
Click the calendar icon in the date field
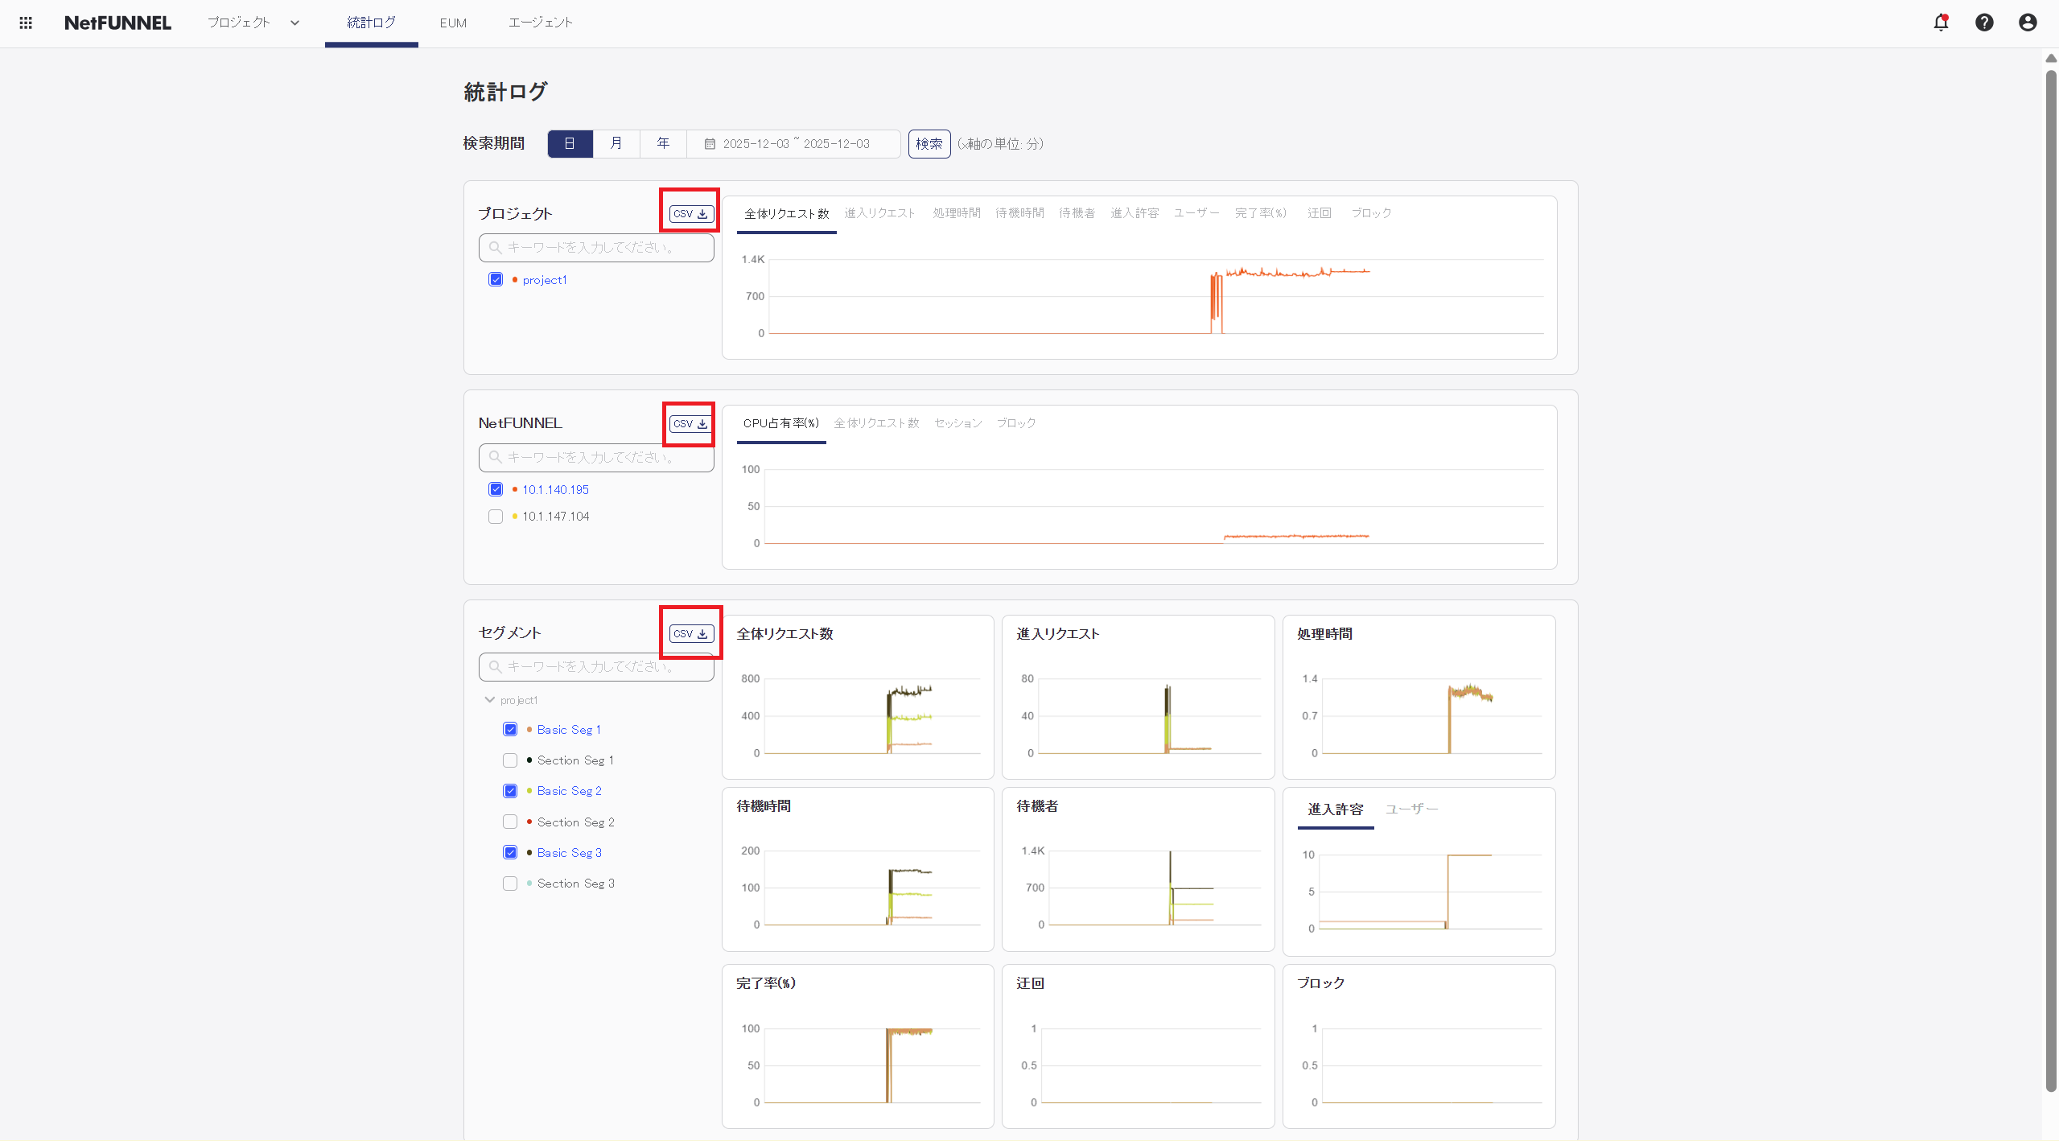pyautogui.click(x=710, y=143)
